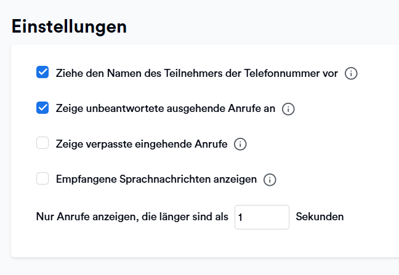This screenshot has width=399, height=275.
Task: Click empty white card area below Sekunden row
Action: point(203,245)
